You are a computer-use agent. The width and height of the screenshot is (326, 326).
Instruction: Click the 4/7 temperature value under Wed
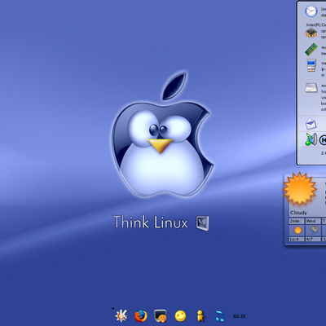point(310,240)
